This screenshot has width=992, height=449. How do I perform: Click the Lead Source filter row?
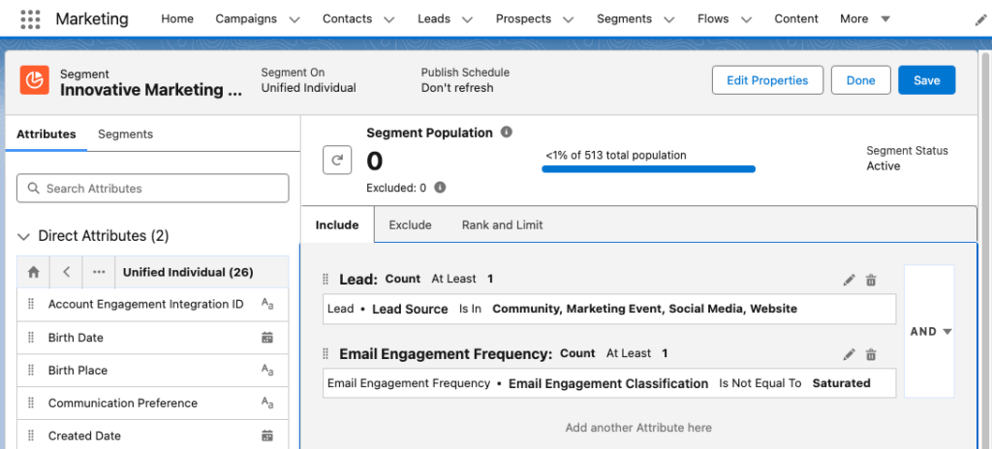coord(609,310)
